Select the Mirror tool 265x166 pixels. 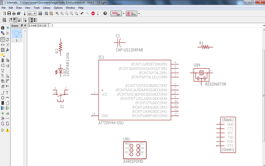[3, 45]
